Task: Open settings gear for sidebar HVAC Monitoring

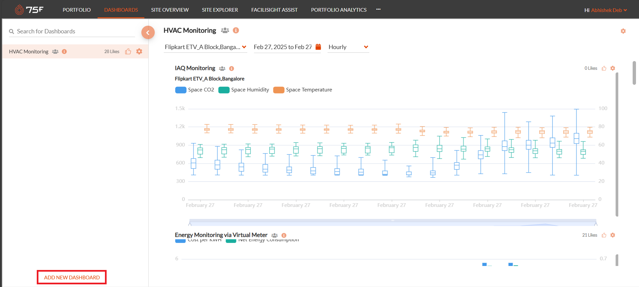Action: 139,51
